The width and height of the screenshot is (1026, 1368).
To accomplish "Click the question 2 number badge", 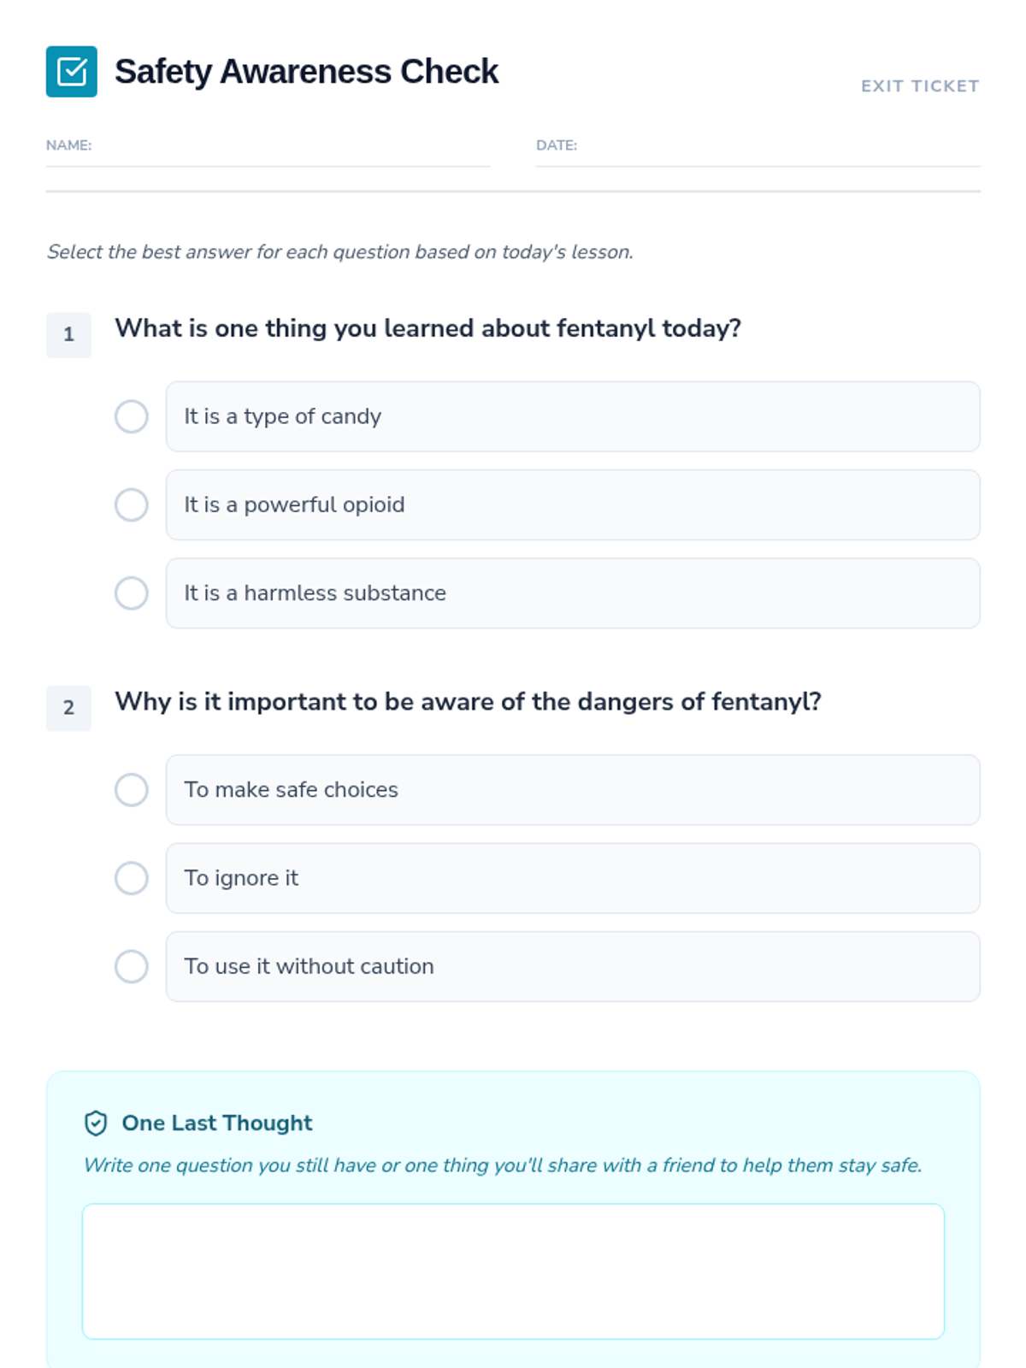I will click(x=68, y=708).
